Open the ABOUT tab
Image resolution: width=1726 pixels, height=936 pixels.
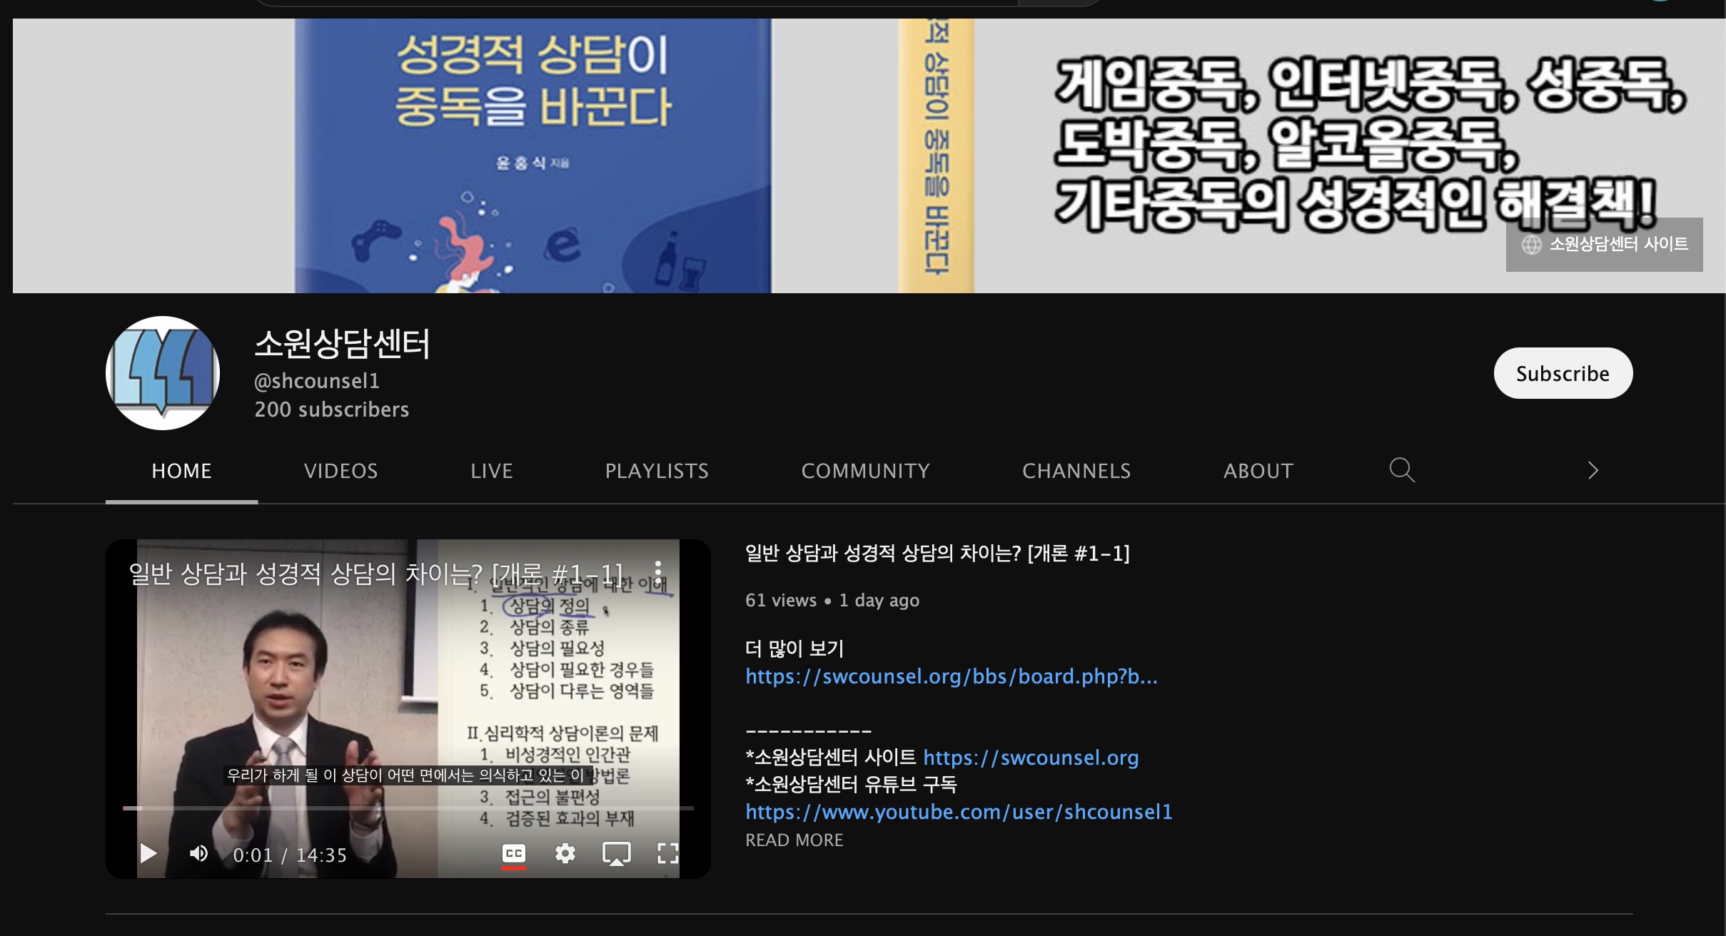1258,471
